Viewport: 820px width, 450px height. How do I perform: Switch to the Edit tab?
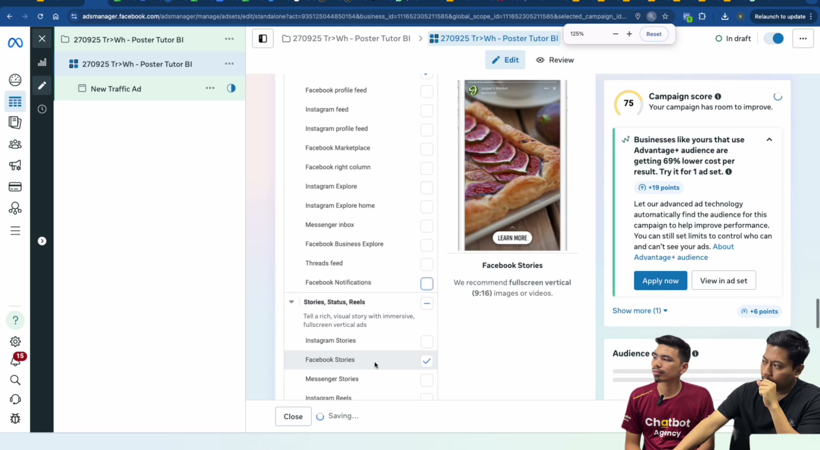(505, 60)
